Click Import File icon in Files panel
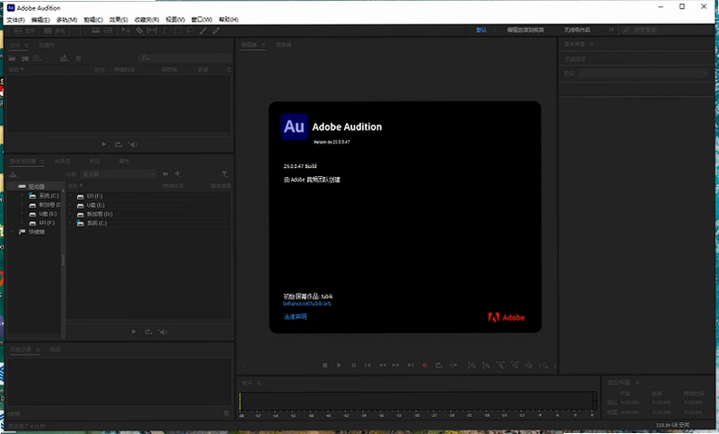This screenshot has height=434, width=719. click(x=25, y=58)
